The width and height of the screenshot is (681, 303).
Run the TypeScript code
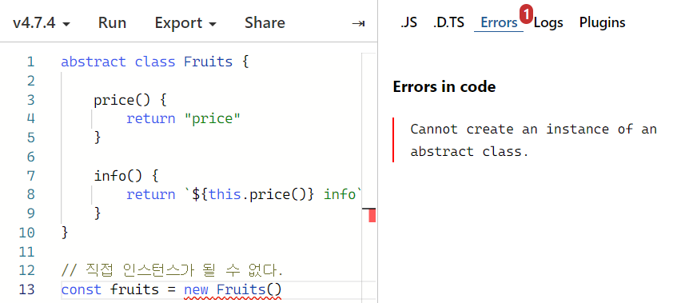112,22
